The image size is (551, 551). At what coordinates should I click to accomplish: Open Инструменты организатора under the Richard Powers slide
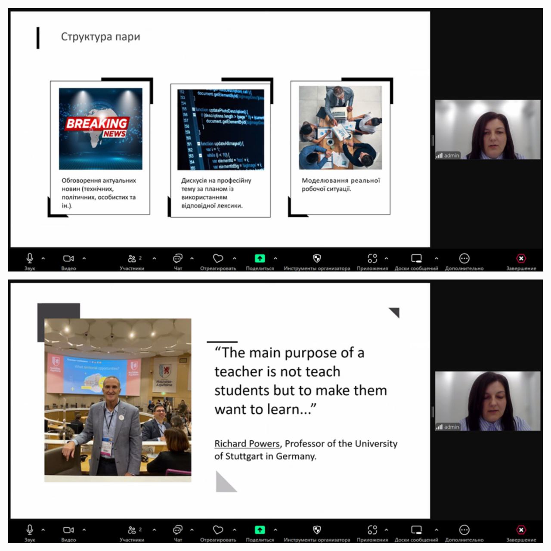[317, 533]
